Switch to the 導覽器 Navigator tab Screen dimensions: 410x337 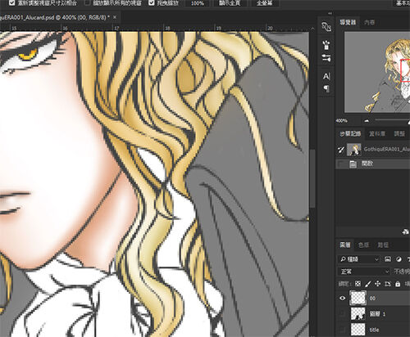(348, 22)
